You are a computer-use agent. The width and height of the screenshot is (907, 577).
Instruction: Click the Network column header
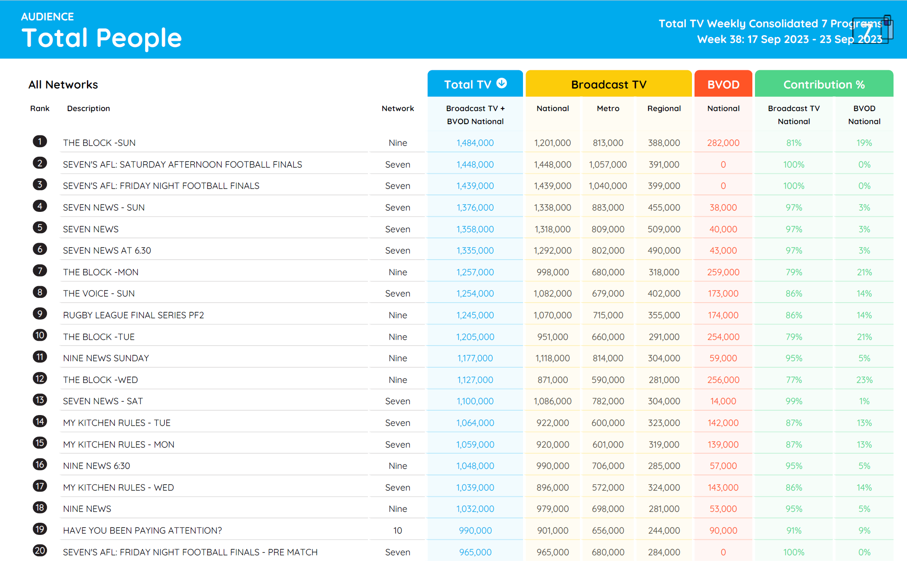397,109
